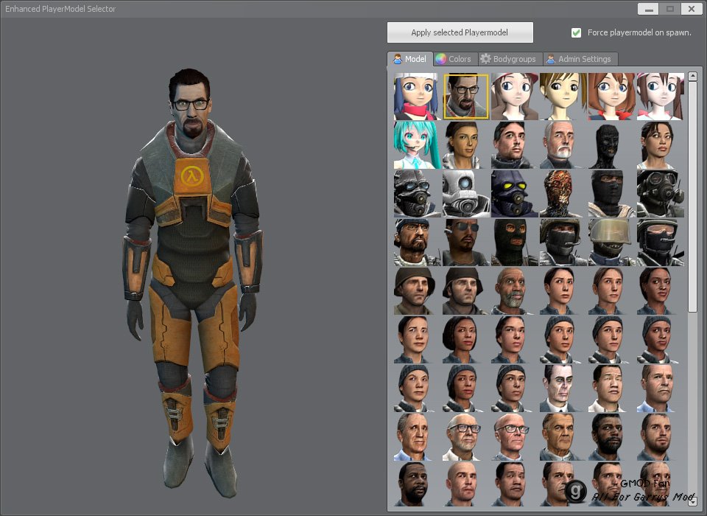This screenshot has width=707, height=516.
Task: Select the black balaclava with single eye slit
Action: pos(611,194)
